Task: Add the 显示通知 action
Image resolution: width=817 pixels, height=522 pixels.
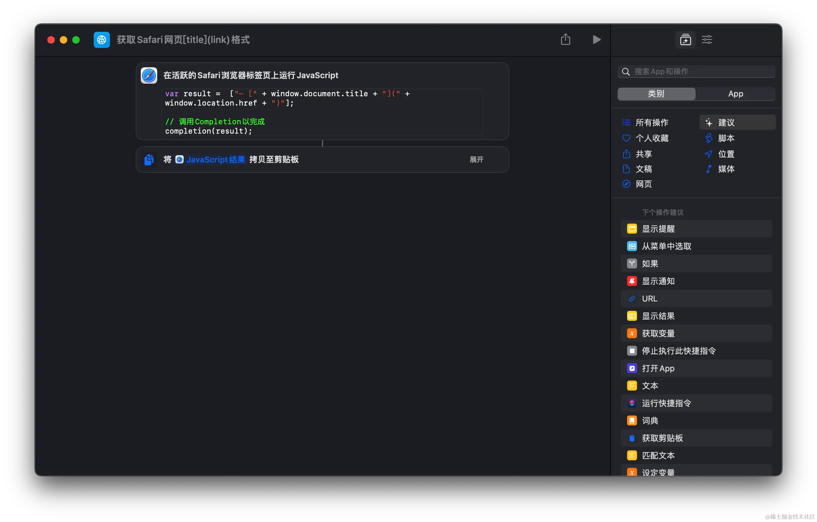Action: tap(658, 281)
